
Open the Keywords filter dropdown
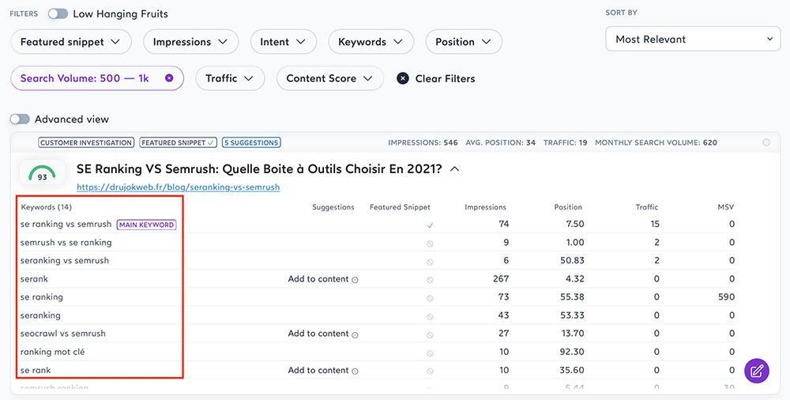[371, 42]
